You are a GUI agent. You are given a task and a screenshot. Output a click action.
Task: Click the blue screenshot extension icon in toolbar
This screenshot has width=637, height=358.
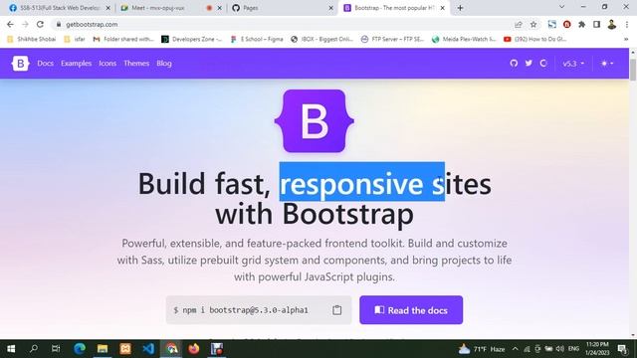tap(551, 24)
